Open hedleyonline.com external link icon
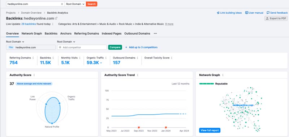The height and width of the screenshot is (137, 289). 56,18
